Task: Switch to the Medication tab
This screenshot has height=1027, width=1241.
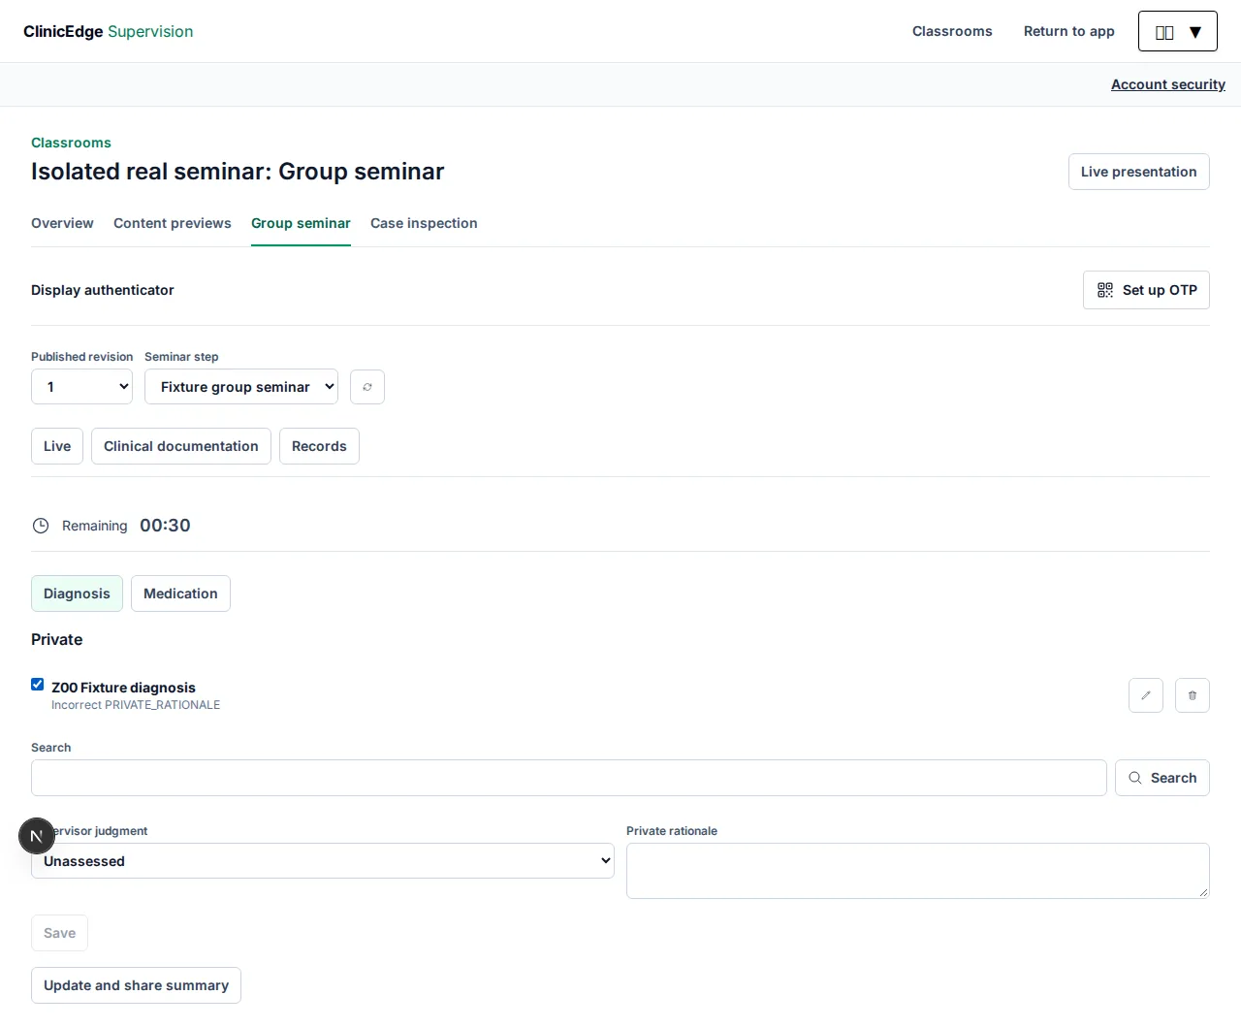Action: 180,594
